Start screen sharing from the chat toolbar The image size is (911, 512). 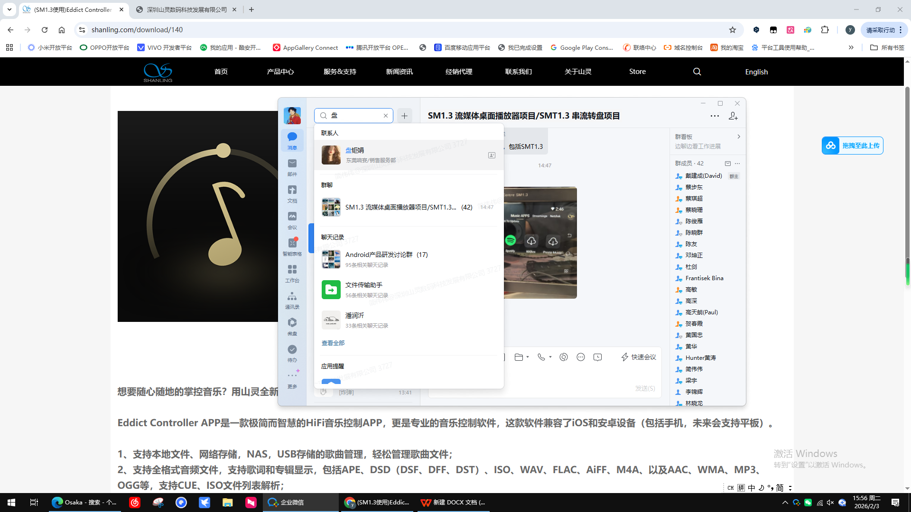pyautogui.click(x=564, y=357)
